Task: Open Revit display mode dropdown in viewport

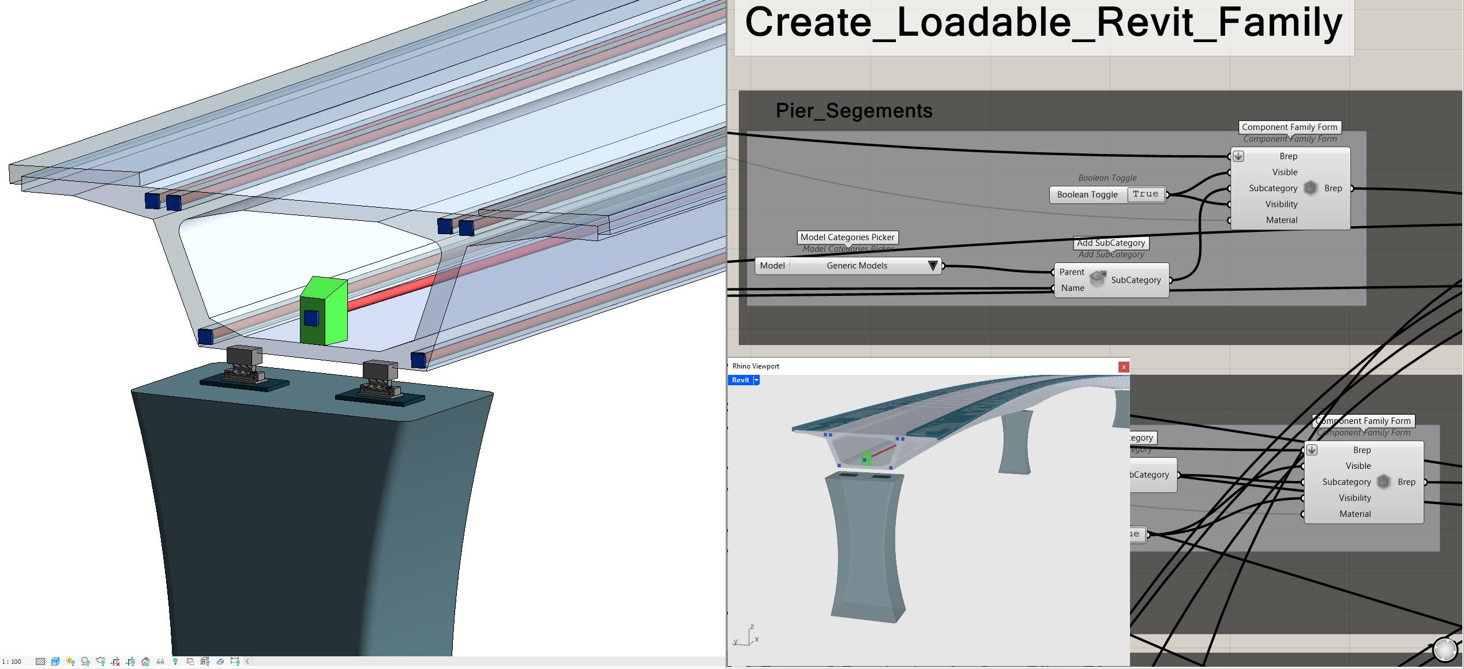Action: (x=756, y=380)
